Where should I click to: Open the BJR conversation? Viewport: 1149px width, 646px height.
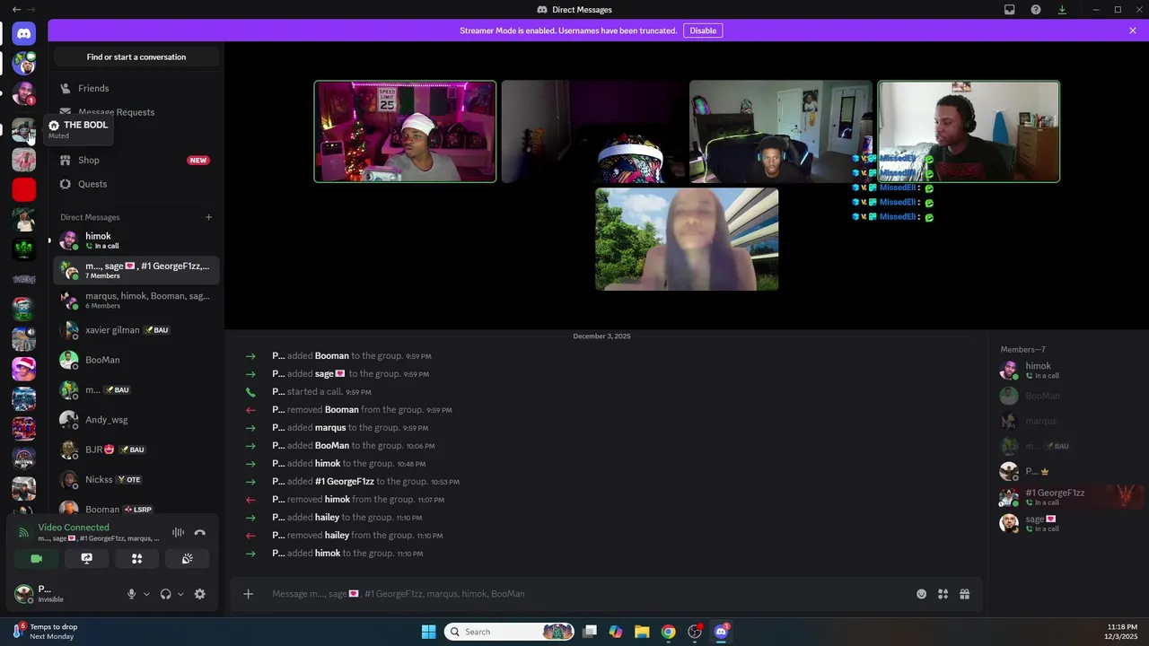click(136, 450)
